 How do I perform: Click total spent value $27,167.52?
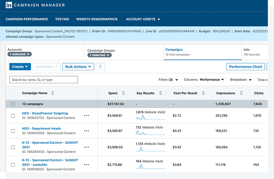(x=116, y=104)
